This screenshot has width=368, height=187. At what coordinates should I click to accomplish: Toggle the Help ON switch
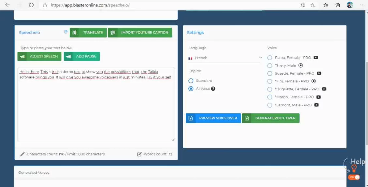[354, 177]
